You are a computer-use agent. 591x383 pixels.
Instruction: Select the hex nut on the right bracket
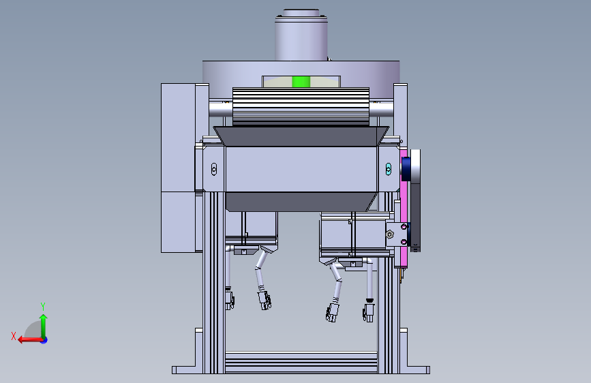pos(390,234)
